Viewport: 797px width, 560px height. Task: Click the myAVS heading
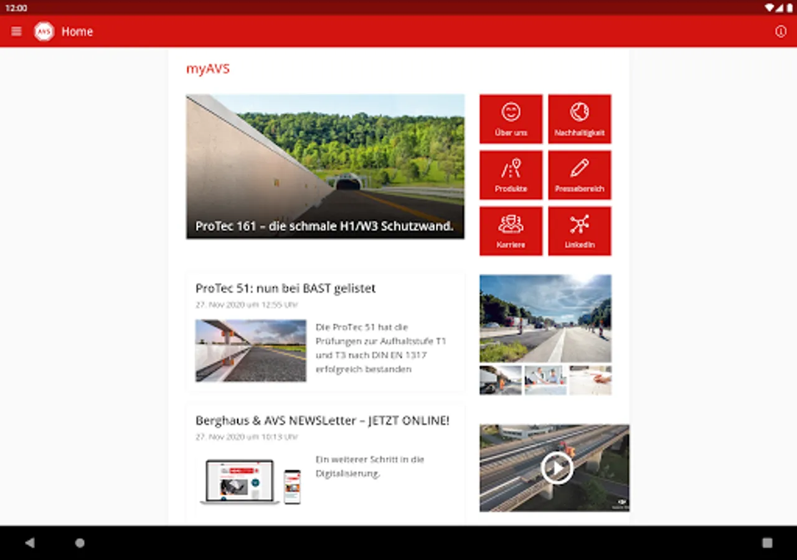pyautogui.click(x=208, y=69)
